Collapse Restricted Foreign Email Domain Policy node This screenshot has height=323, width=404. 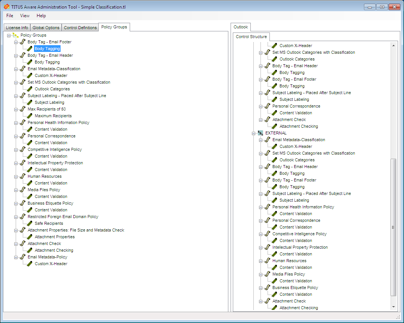pos(16,217)
